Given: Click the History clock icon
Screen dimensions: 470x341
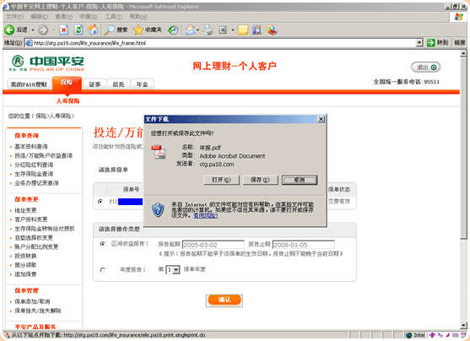Looking at the screenshot, I should pyautogui.click(x=173, y=30).
